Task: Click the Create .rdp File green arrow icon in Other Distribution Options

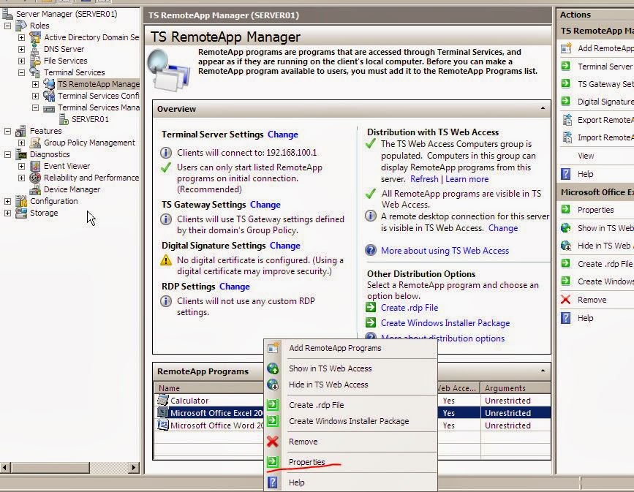Action: pos(371,307)
